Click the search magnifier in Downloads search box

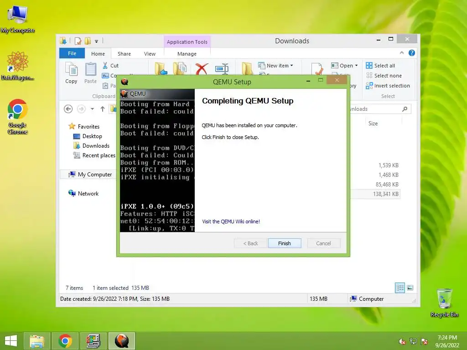click(x=405, y=109)
